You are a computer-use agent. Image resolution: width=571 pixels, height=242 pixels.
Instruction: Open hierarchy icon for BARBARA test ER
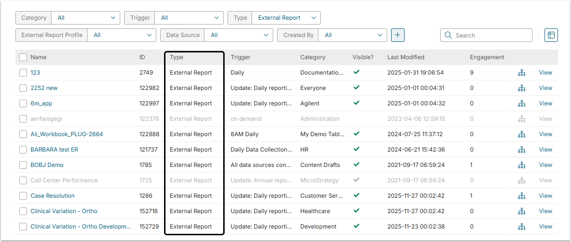pyautogui.click(x=521, y=150)
